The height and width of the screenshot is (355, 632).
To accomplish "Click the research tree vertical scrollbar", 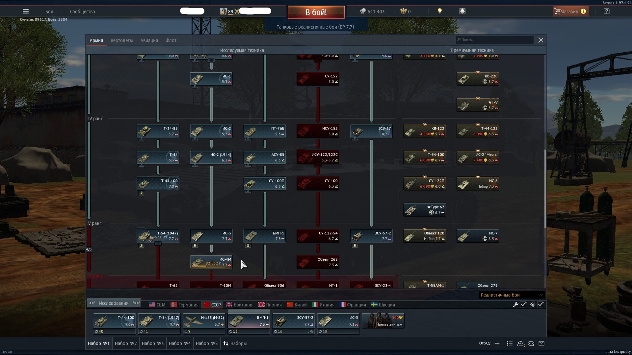I will [545, 189].
